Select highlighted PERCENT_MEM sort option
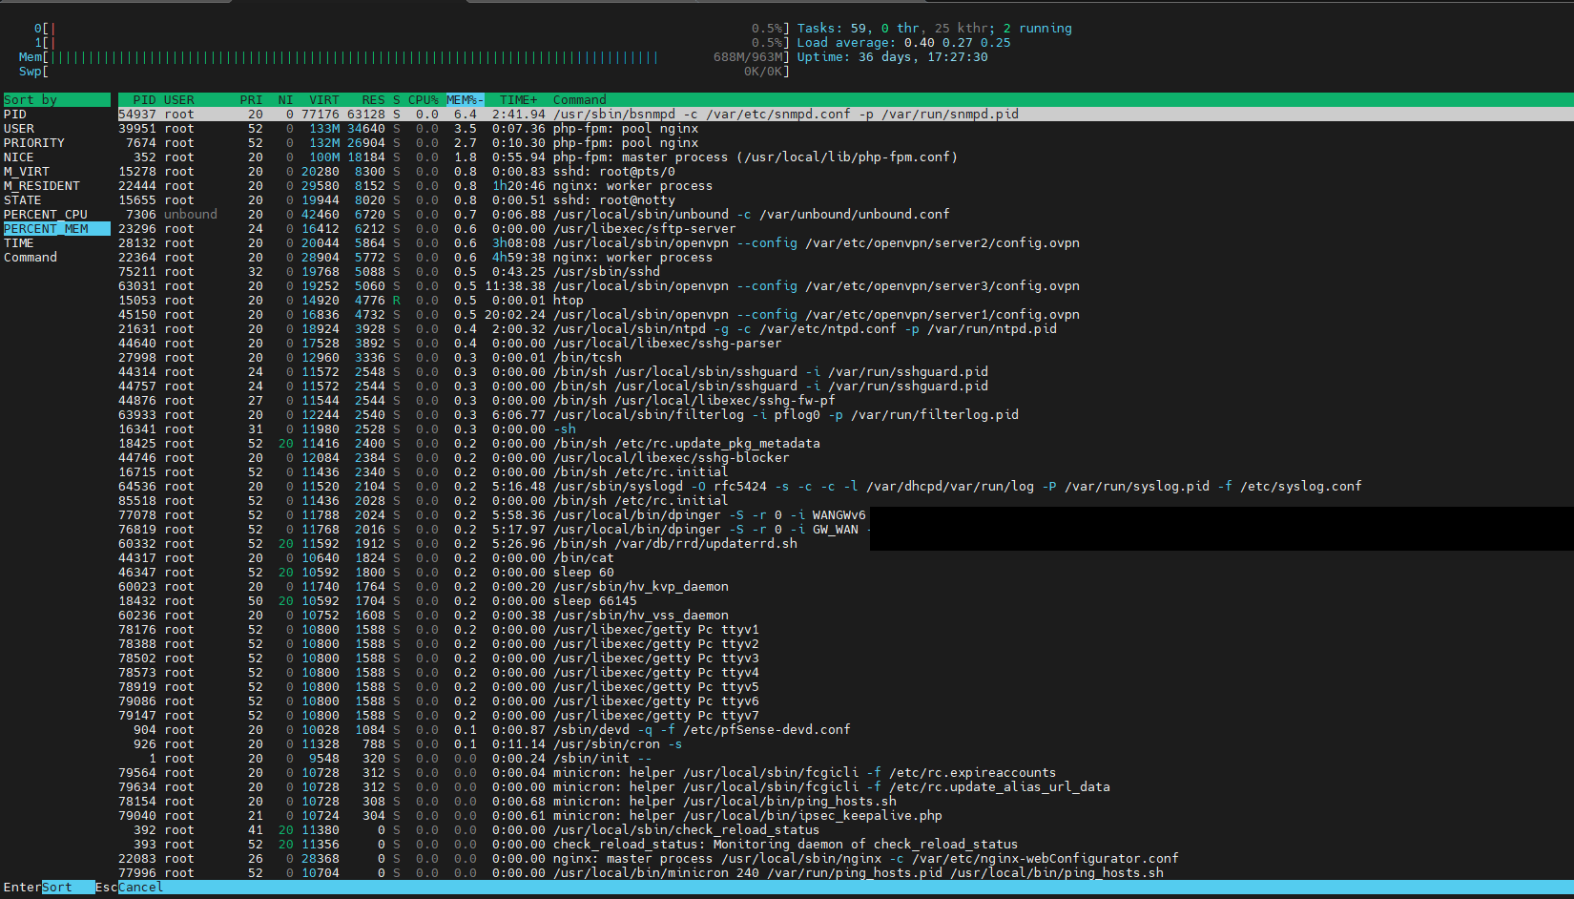The image size is (1574, 899). 57,229
